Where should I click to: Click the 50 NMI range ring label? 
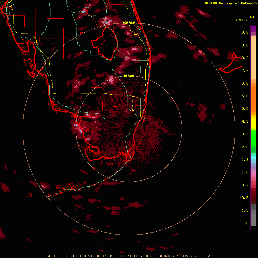pyautogui.click(x=129, y=76)
